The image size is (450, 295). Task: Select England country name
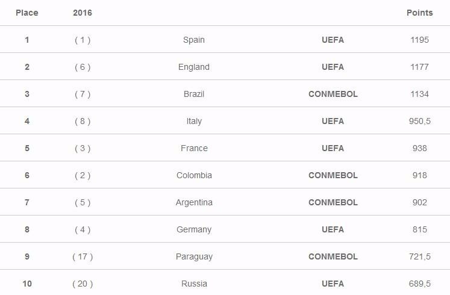[194, 67]
